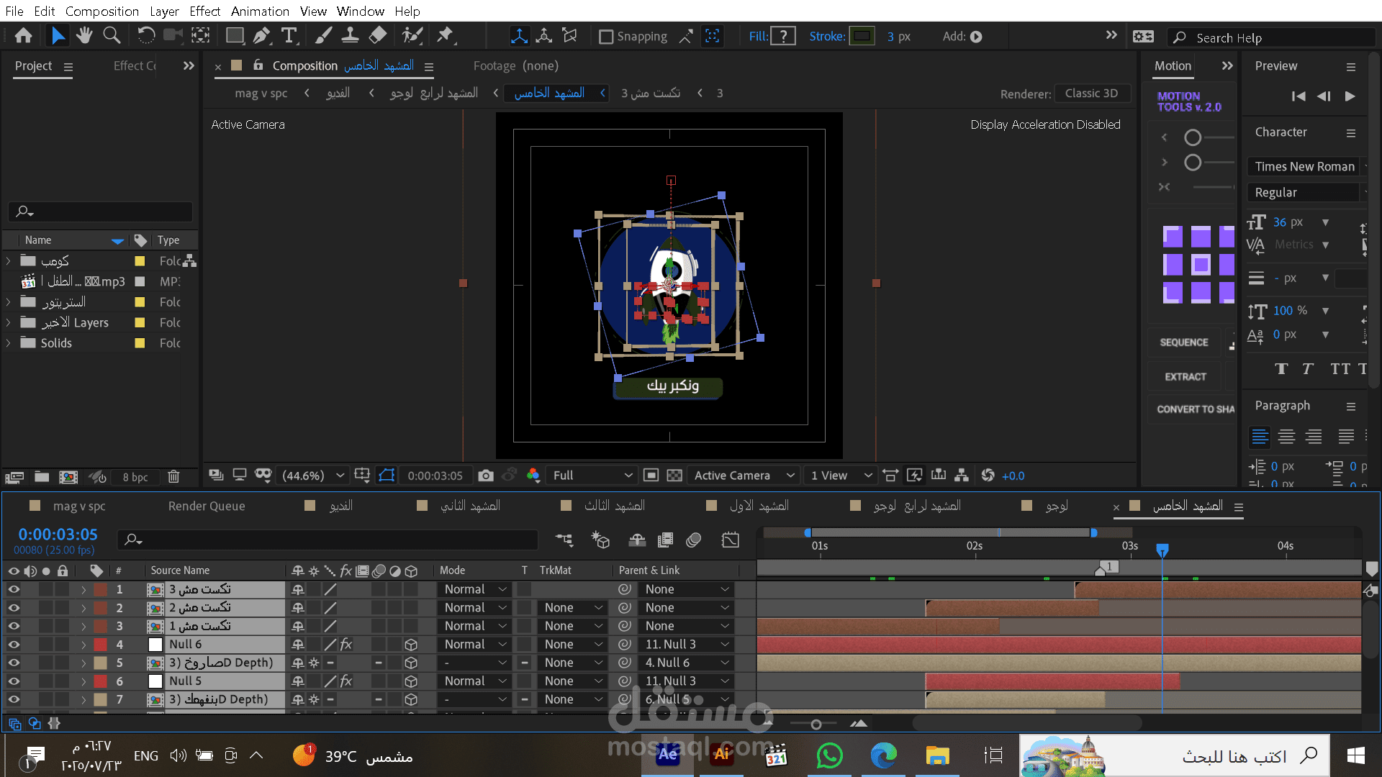Delete selected project item trash icon
The width and height of the screenshot is (1382, 777).
coord(173,477)
